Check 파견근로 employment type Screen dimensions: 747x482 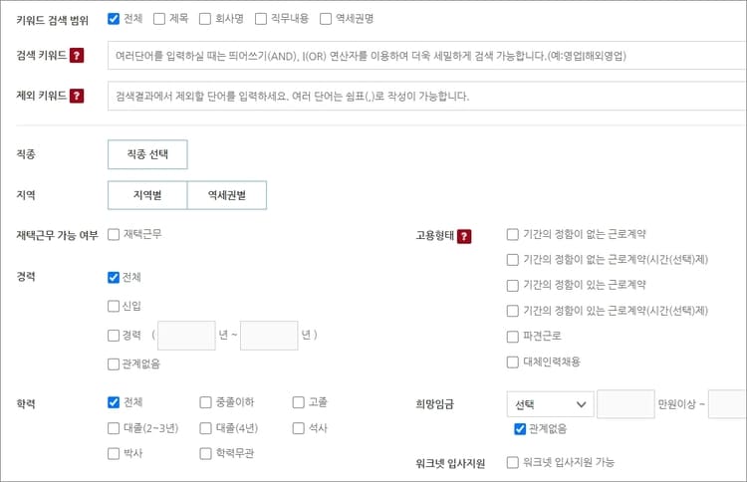point(513,337)
